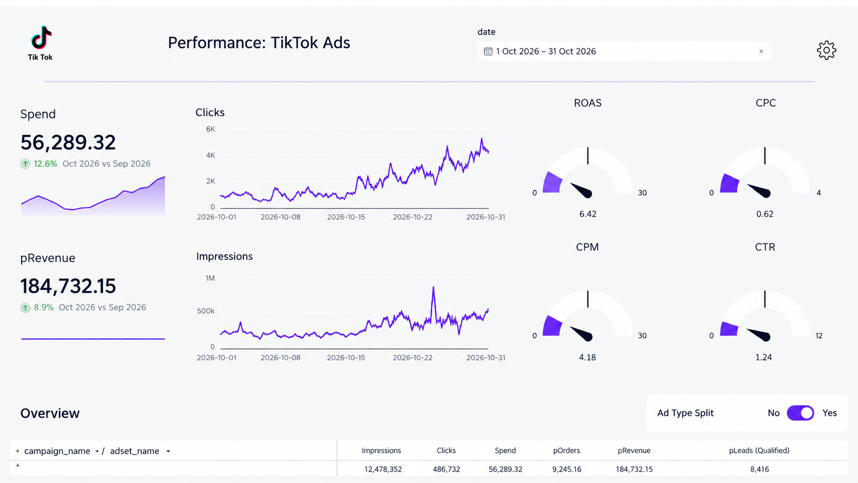Click the TikTok logo
Screen dimensions: 858x483
tap(41, 43)
